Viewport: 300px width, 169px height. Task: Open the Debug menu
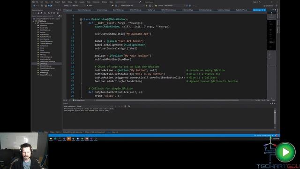point(70,2)
